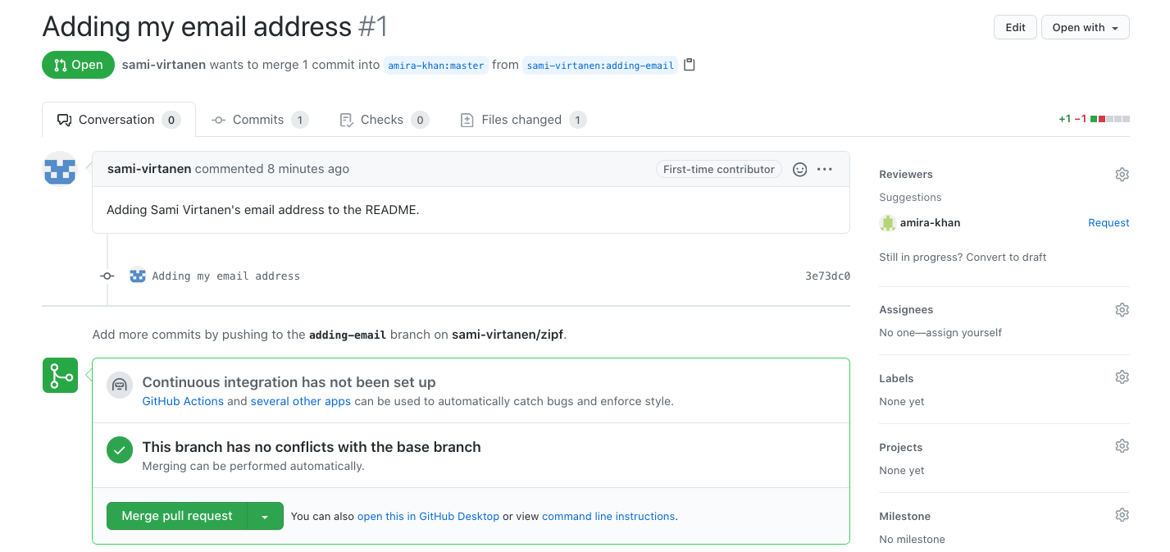Click the Files changed count badge
Screen dimensions: 1170x552
pyautogui.click(x=577, y=120)
